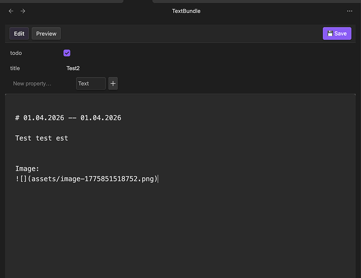Screen dimensions: 361x278
Task: Switch to the Edit tab
Action: (x=19, y=34)
